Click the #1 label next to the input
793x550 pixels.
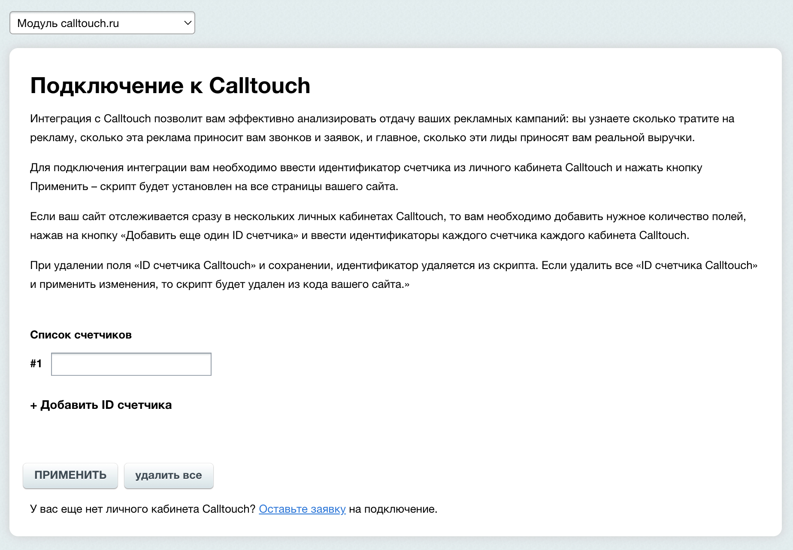[x=36, y=364]
